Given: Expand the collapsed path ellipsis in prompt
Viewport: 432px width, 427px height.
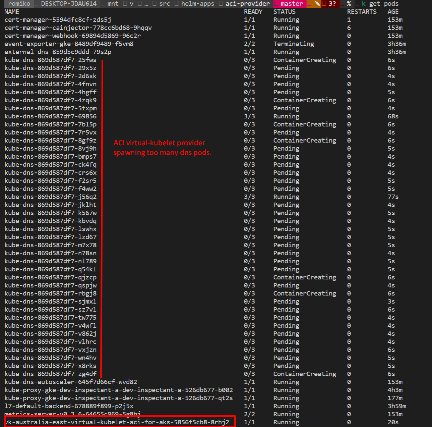Looking at the screenshot, I should [x=145, y=4].
